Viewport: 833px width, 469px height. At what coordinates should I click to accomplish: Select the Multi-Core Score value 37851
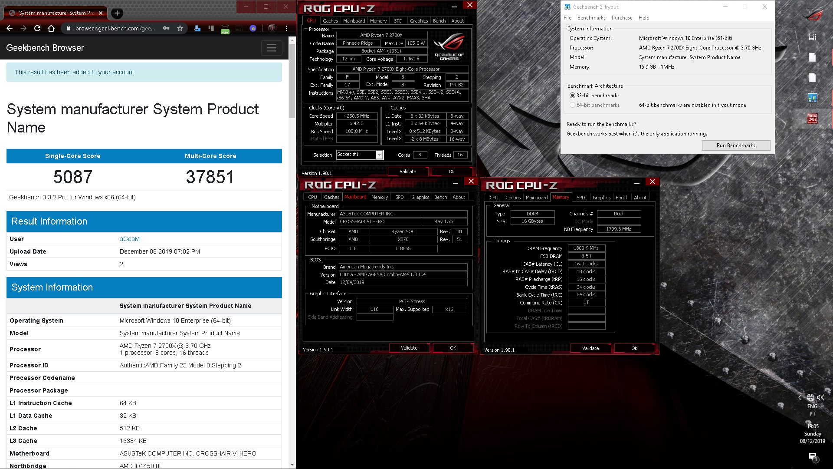210,177
